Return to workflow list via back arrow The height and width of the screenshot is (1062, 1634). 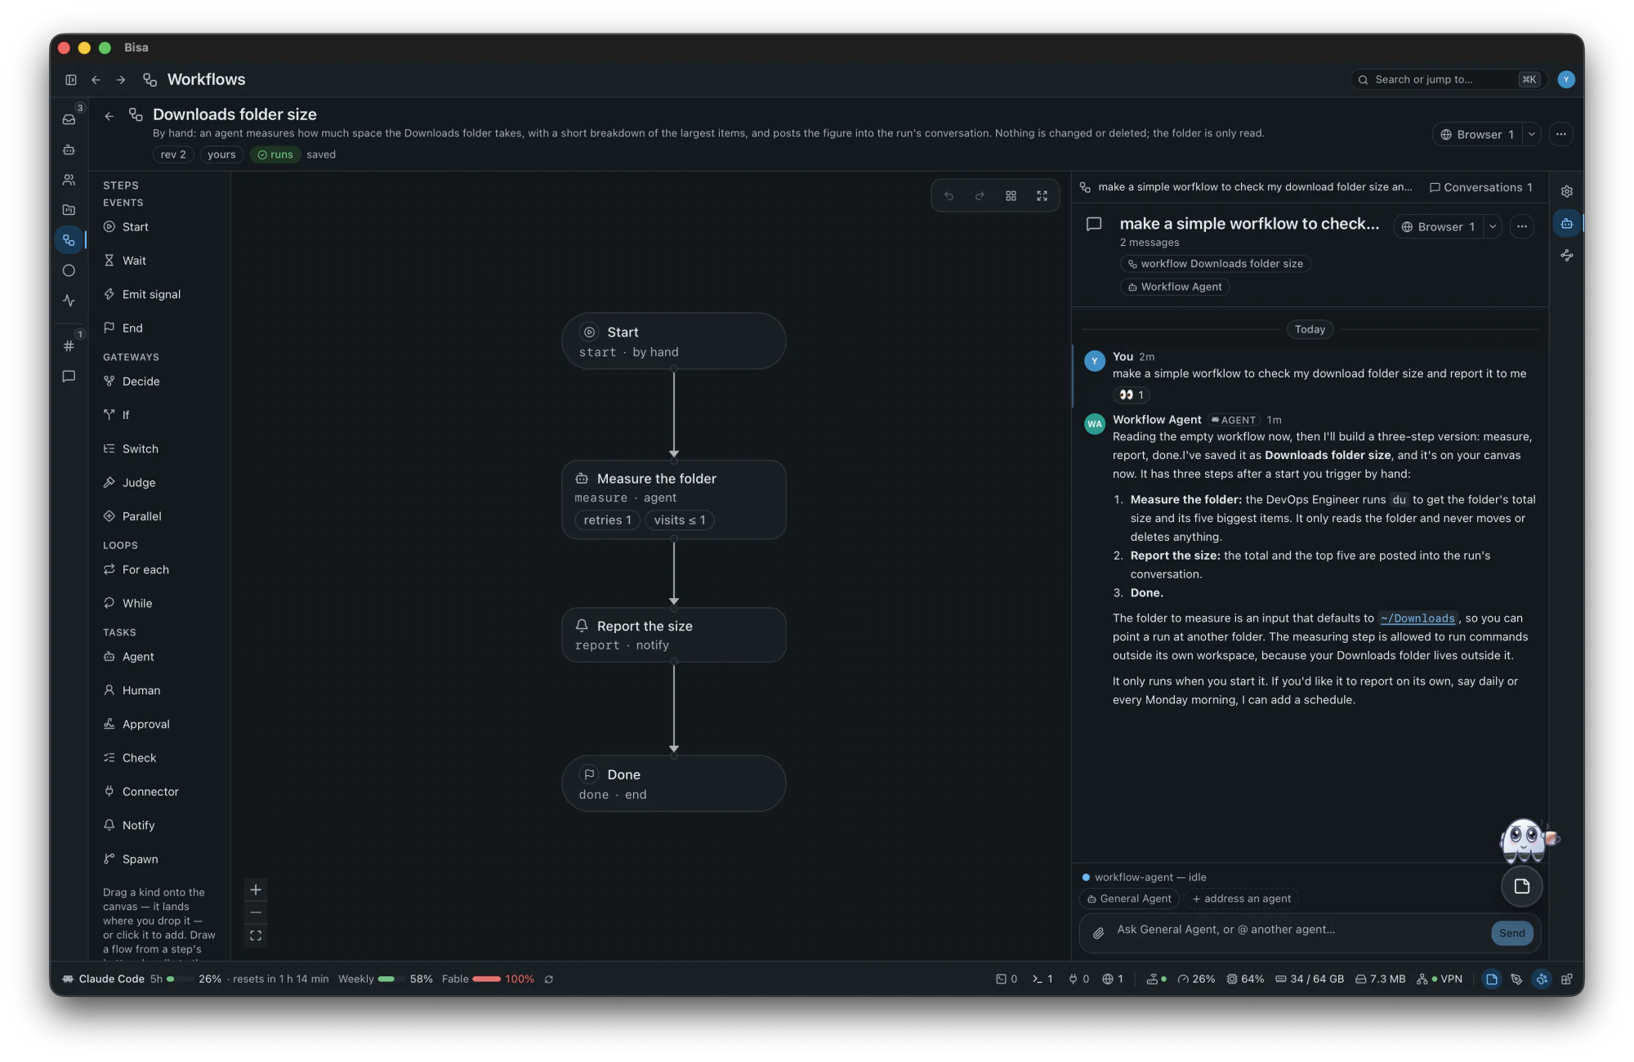coord(109,116)
